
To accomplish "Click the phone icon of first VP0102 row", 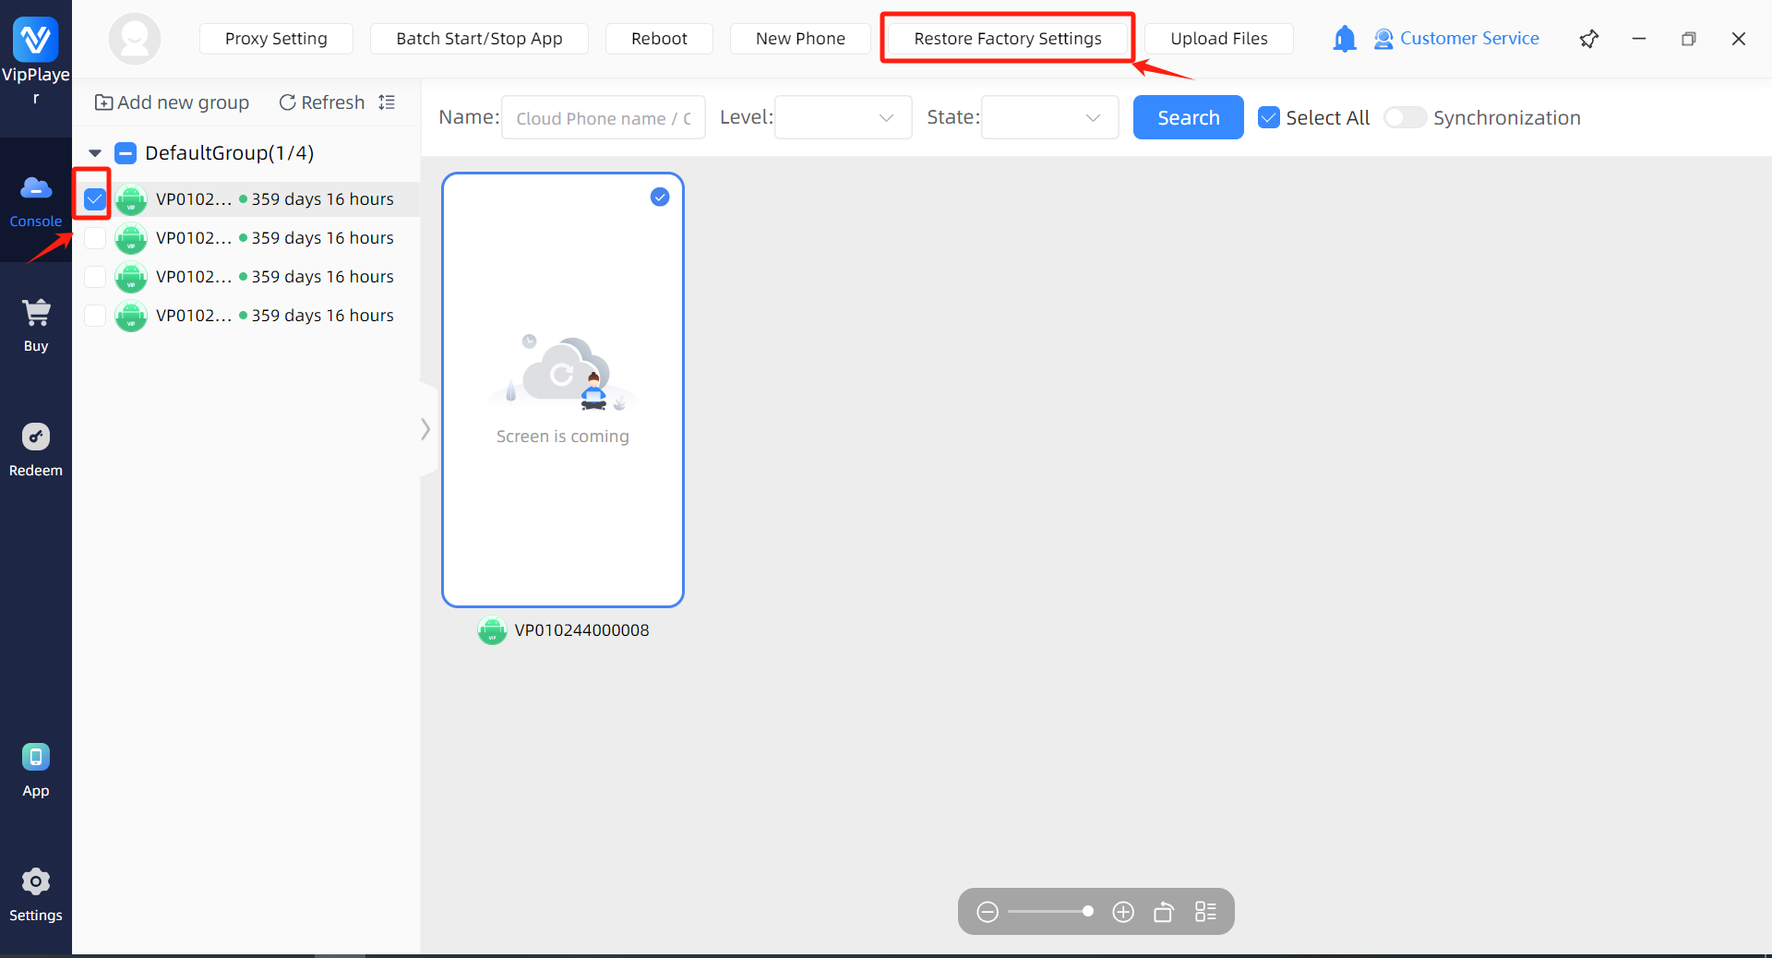I will (131, 199).
